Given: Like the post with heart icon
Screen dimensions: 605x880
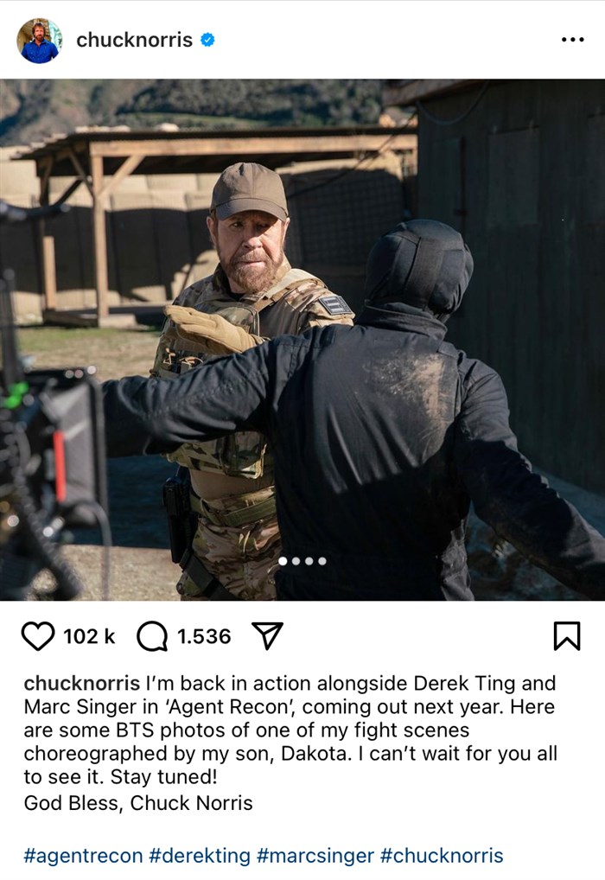Looking at the screenshot, I should (38, 636).
